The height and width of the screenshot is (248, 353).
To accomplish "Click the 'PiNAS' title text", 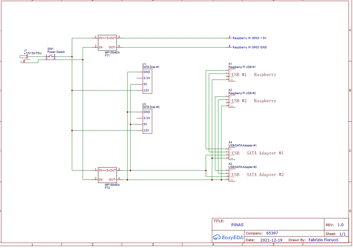I will coord(237,225).
